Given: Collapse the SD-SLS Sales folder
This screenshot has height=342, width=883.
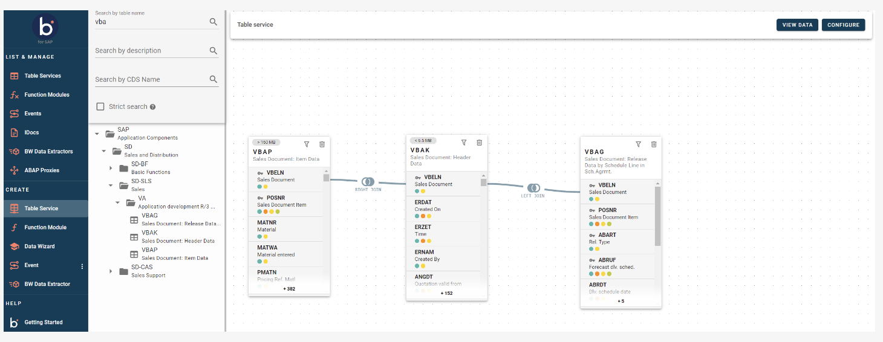Looking at the screenshot, I should pyautogui.click(x=111, y=186).
